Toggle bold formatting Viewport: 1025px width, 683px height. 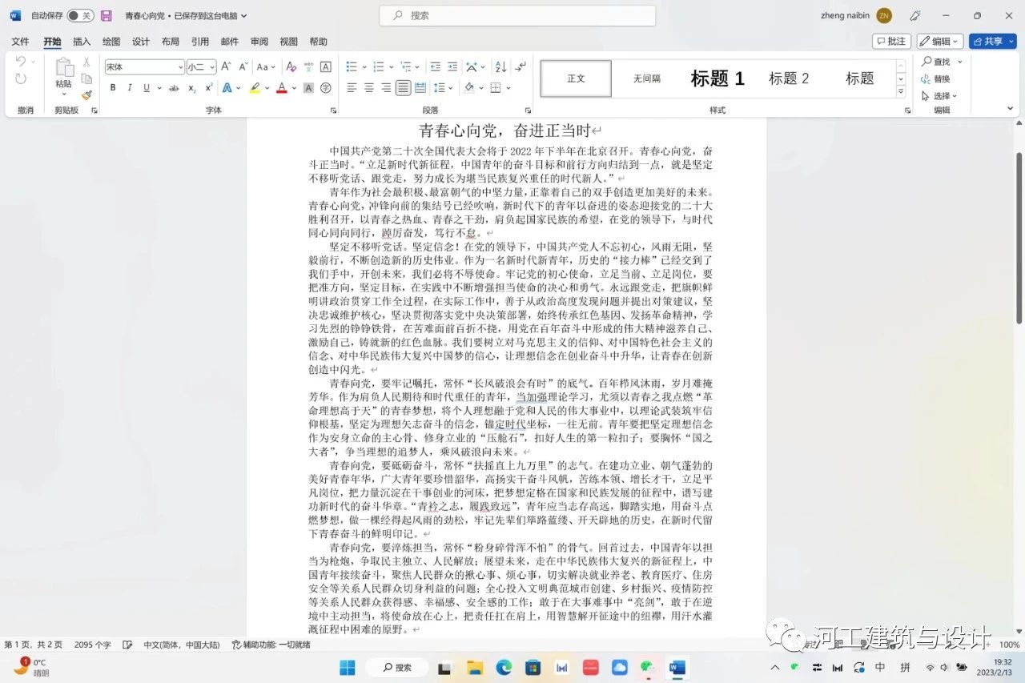point(113,88)
